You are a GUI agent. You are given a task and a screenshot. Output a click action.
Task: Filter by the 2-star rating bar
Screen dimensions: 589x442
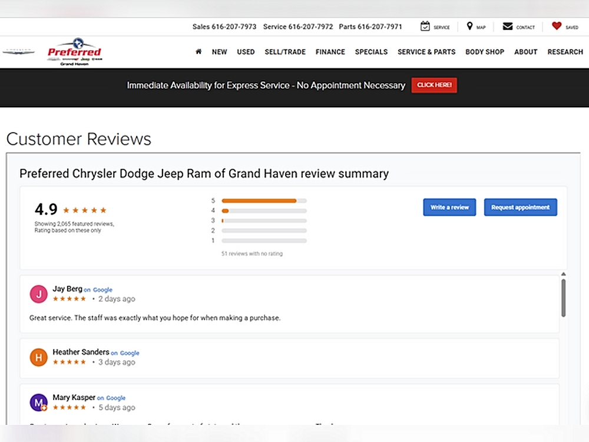click(x=264, y=230)
